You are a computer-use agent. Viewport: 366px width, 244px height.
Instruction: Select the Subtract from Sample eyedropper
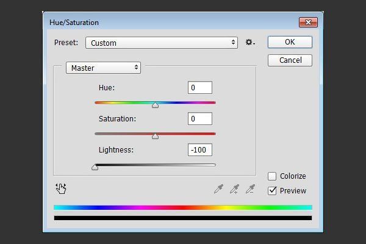coord(251,189)
